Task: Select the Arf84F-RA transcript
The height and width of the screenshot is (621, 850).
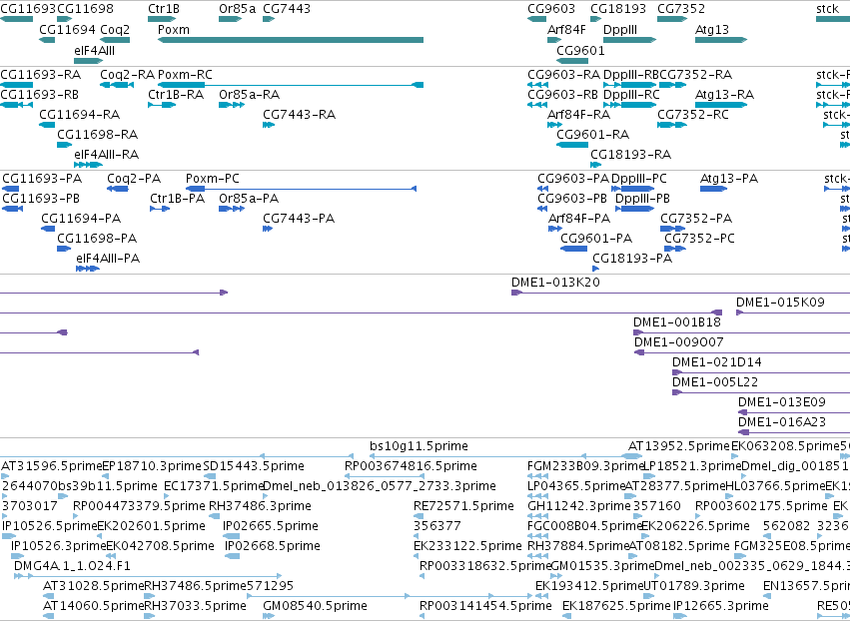Action: pyautogui.click(x=554, y=125)
